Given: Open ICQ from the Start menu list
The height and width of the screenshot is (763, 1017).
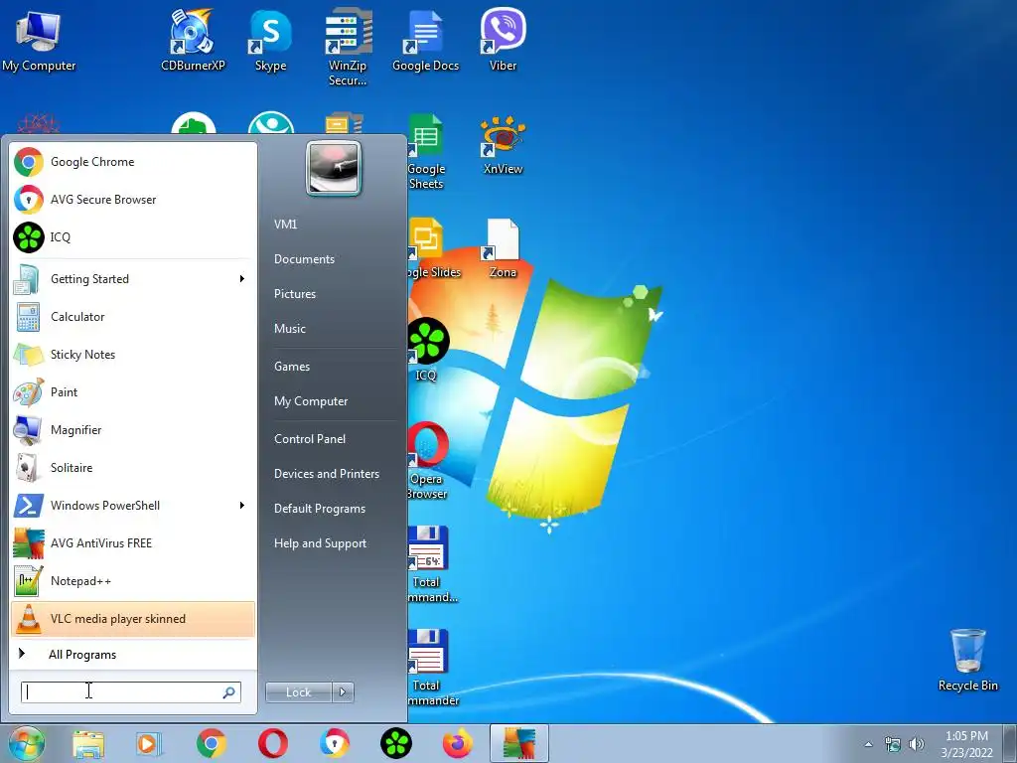Looking at the screenshot, I should 133,237.
